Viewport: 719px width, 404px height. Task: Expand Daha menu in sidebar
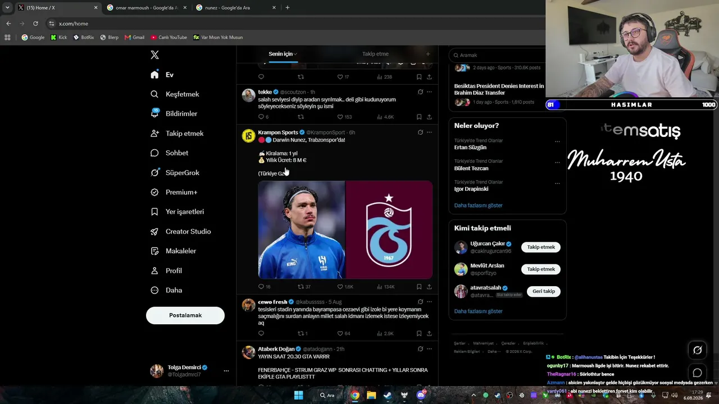166,290
